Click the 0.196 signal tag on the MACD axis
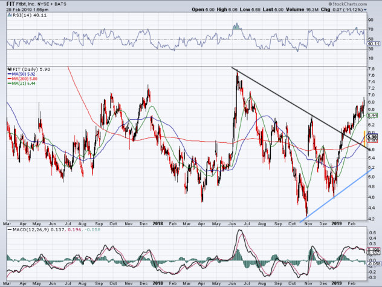 coord(373,249)
